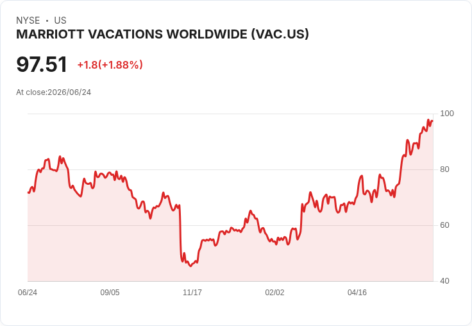The image size is (472, 326).
Task: Click the 06/24 date label on x-axis
Action: point(28,292)
